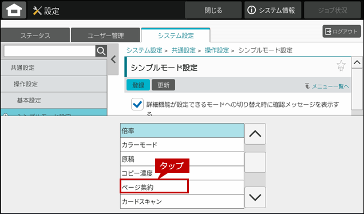Click 共通設定 breadcrumb link
Viewport: 364px width, 214px height.
click(x=183, y=50)
